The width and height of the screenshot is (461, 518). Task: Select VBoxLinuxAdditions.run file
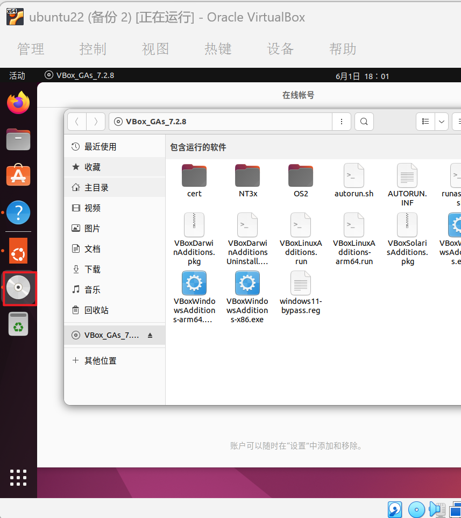pyautogui.click(x=301, y=239)
